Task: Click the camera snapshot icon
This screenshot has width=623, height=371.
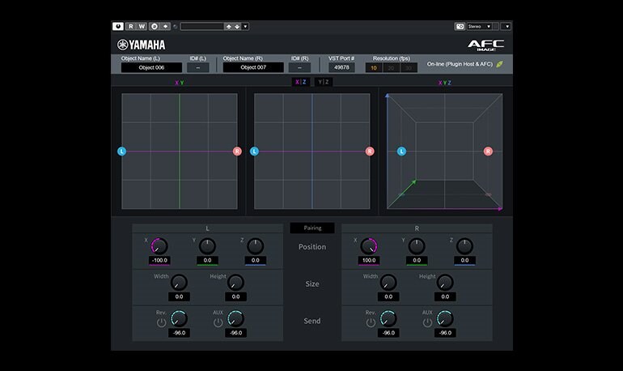Action: (x=460, y=27)
